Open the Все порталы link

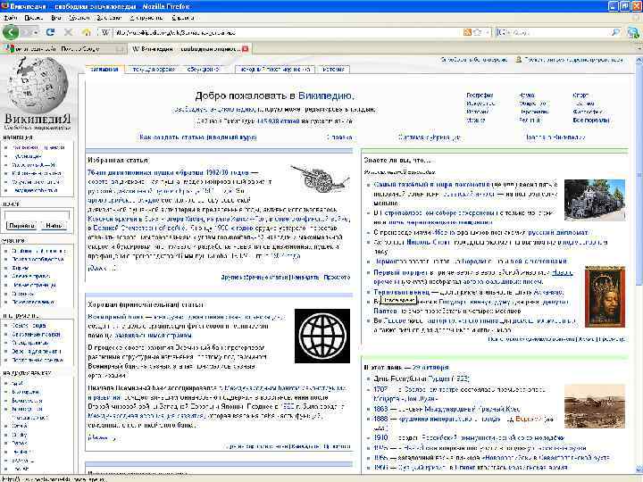pos(591,120)
